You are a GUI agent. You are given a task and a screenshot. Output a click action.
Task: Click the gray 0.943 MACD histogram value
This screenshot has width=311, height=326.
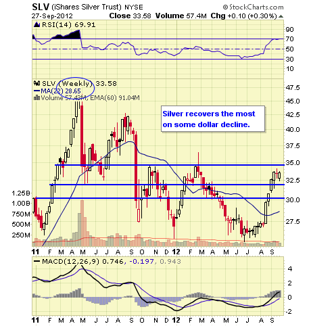click(170, 262)
